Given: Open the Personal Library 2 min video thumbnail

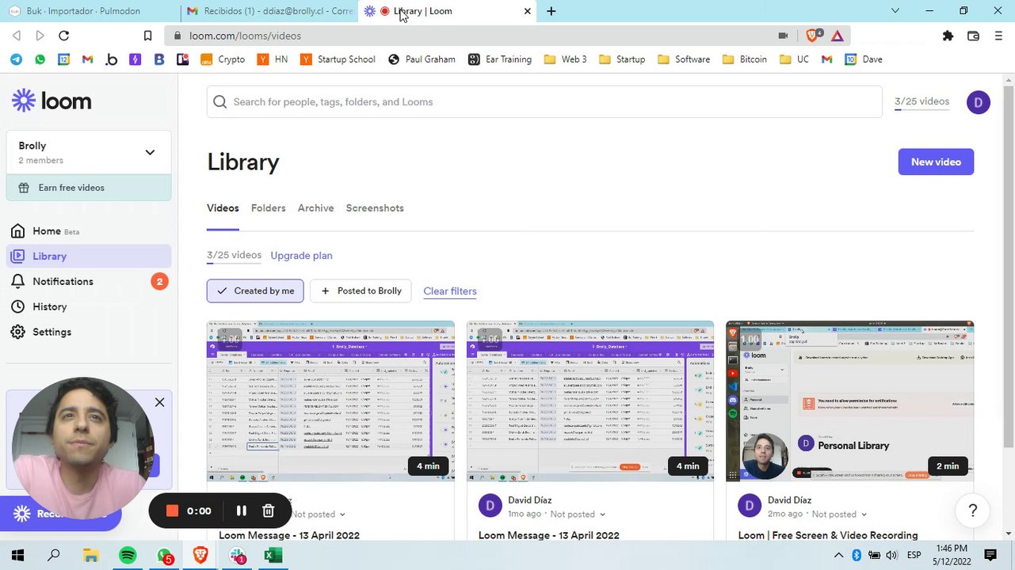Looking at the screenshot, I should click(849, 401).
